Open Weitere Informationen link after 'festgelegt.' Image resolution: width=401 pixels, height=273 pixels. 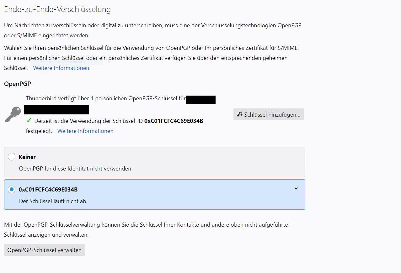[x=85, y=131]
